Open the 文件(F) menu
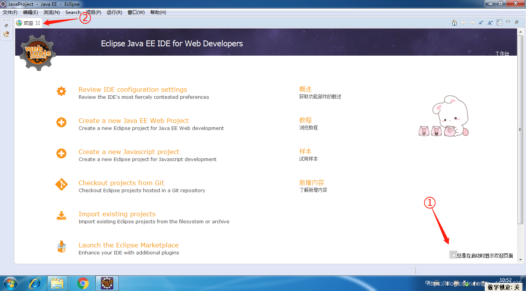Image resolution: width=526 pixels, height=291 pixels. (10, 12)
